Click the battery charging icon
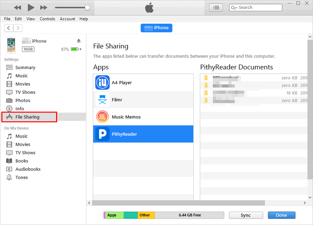Viewport: 313px width, 225px height. (x=76, y=49)
